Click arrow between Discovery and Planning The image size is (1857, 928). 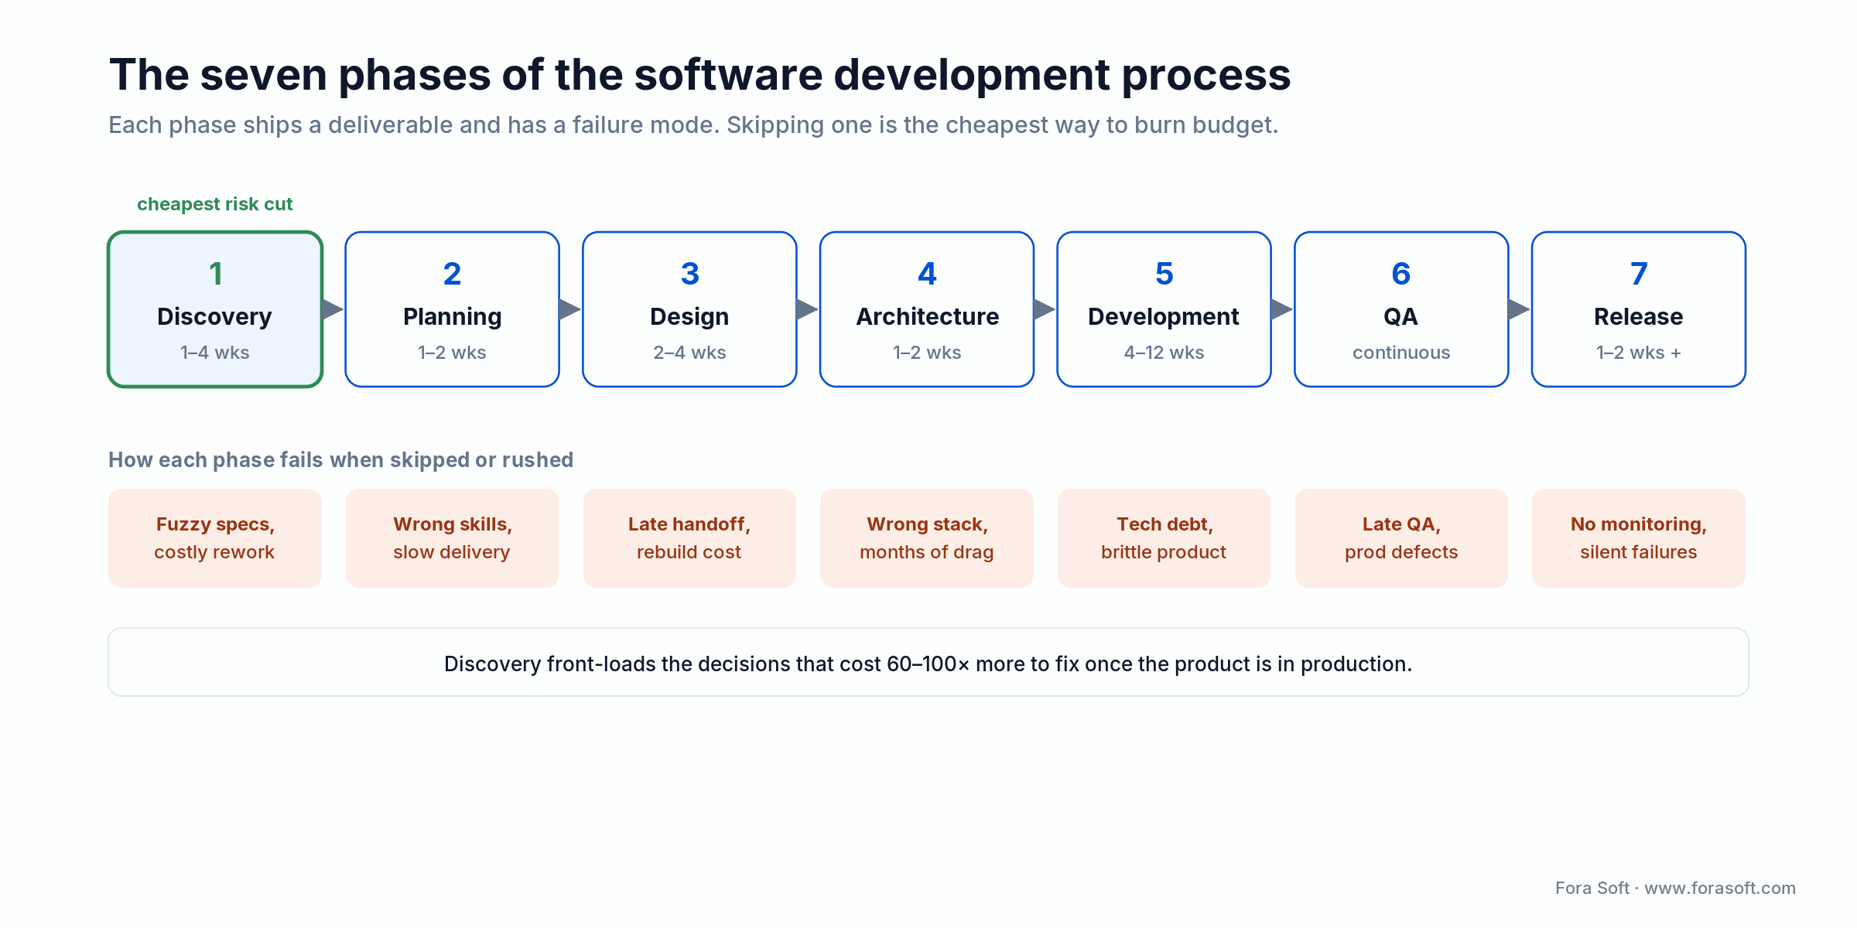(x=333, y=309)
